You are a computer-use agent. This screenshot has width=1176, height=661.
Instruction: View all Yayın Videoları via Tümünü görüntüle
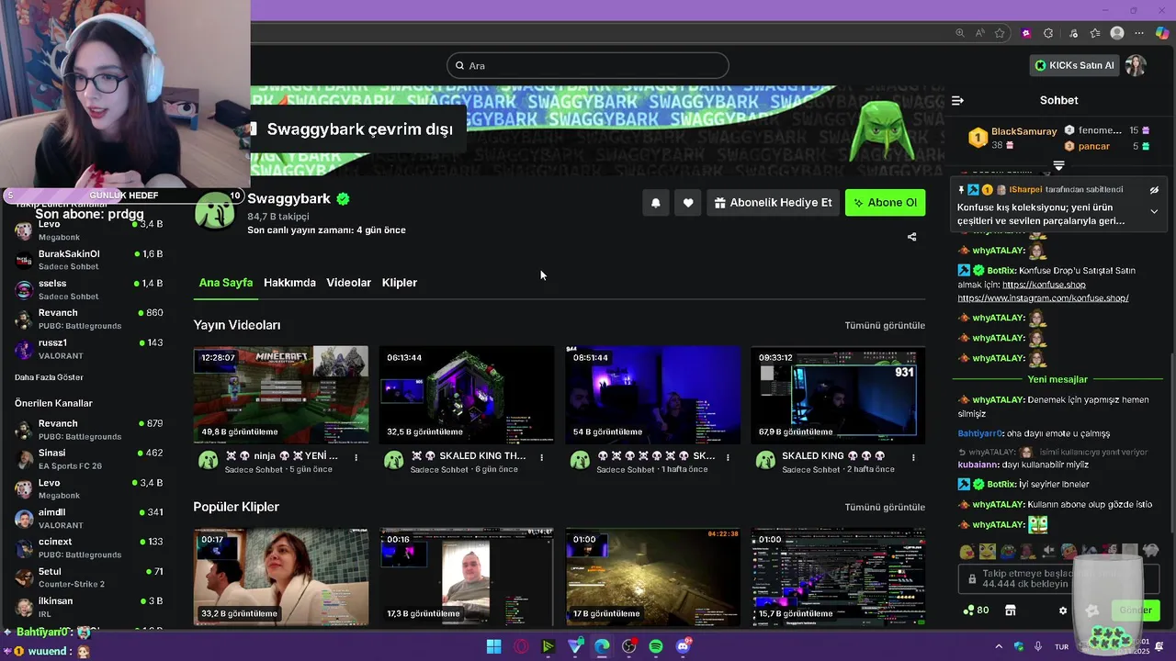click(x=885, y=325)
